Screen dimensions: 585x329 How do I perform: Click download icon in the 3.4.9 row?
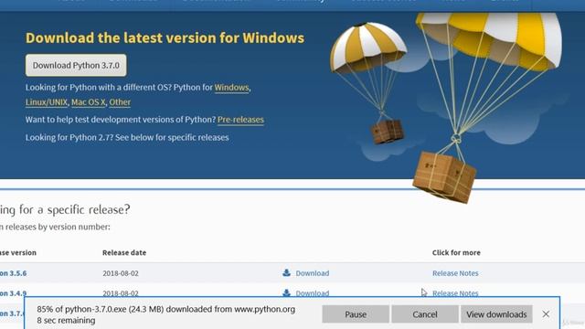click(286, 292)
